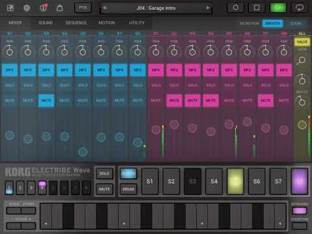Click SOLO button beside Korg logo
312x234 pixels.
[105, 174]
